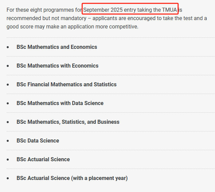Click the BSc Actuarial Science entry

pos(43,159)
